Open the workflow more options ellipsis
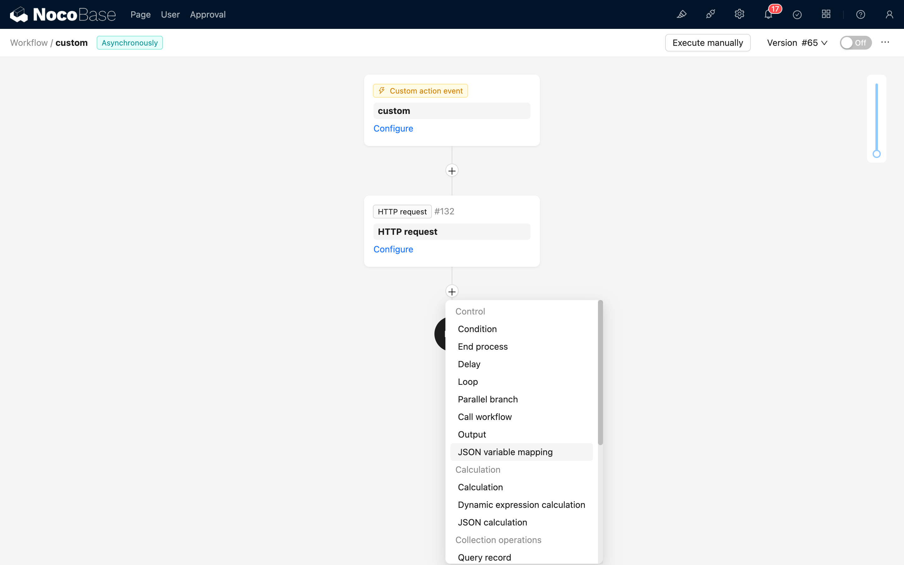 pos(885,43)
